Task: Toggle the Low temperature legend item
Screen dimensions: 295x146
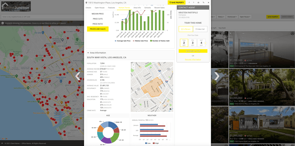Action: 148,143
